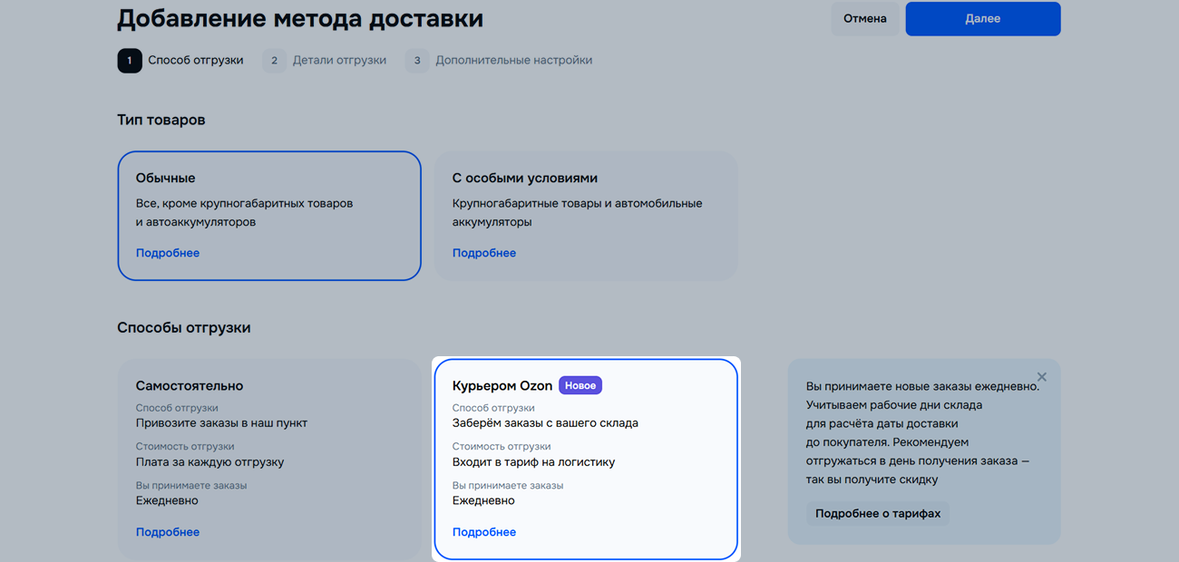Open Подробнее link in Обычные card
This screenshot has height=562, width=1179.
[168, 253]
